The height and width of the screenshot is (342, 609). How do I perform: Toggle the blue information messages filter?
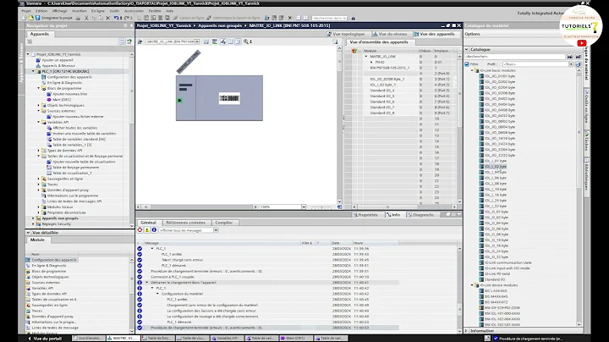point(154,230)
